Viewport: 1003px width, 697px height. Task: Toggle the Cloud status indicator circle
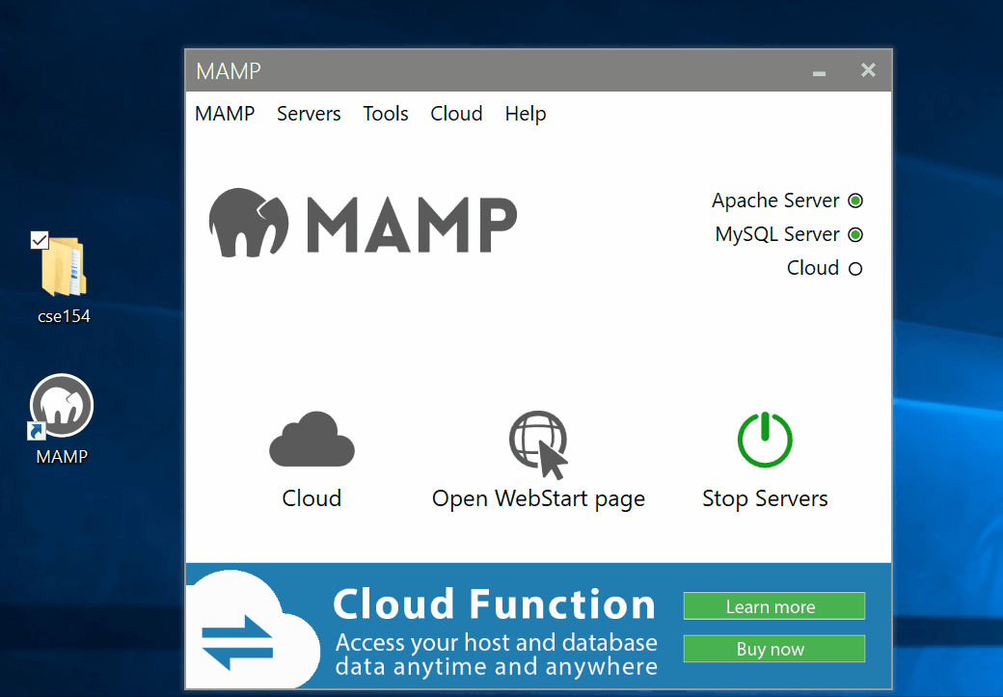854,269
